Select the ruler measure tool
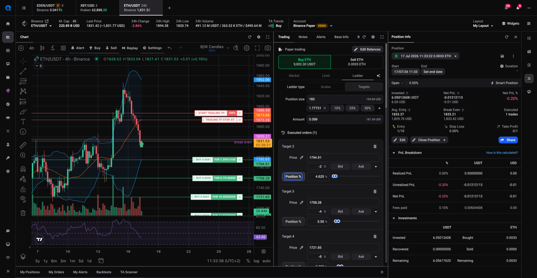Viewport: 537px width, 278px height. (x=23, y=145)
